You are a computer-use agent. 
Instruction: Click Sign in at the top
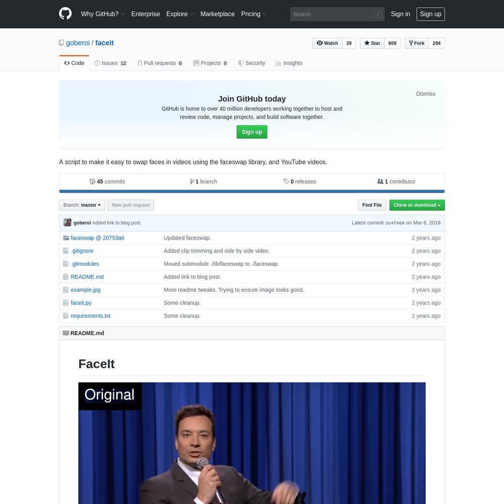pos(401,14)
